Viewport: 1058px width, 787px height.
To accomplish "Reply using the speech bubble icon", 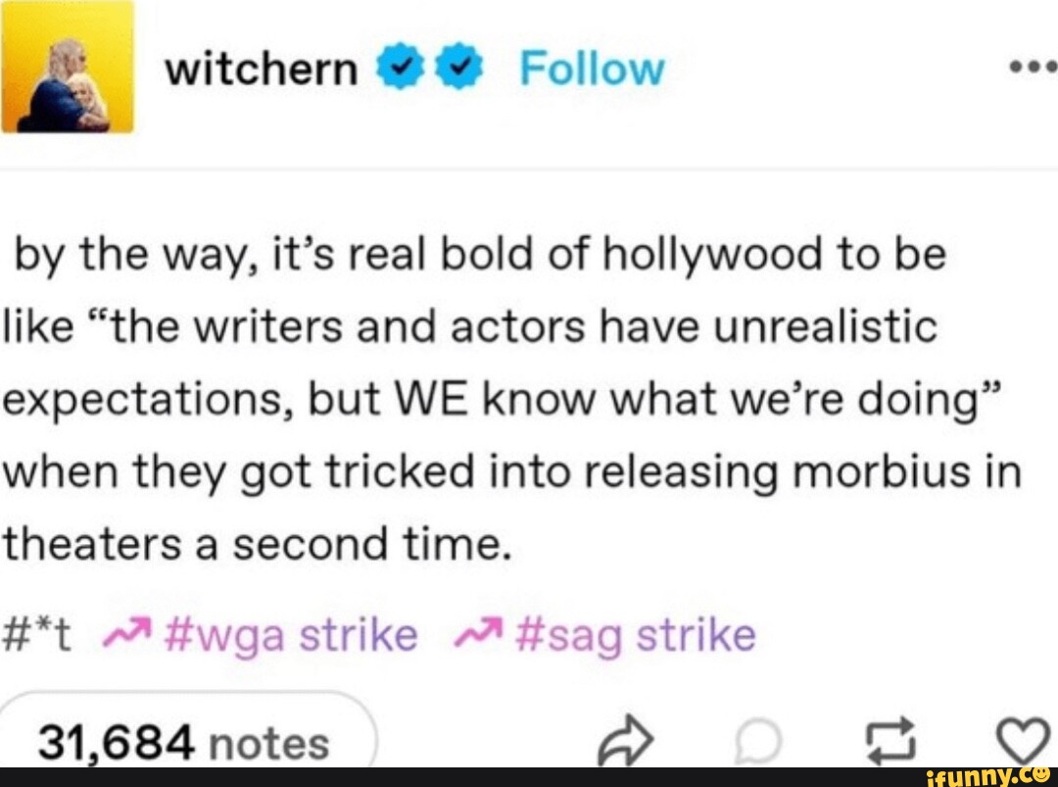I will 758,741.
